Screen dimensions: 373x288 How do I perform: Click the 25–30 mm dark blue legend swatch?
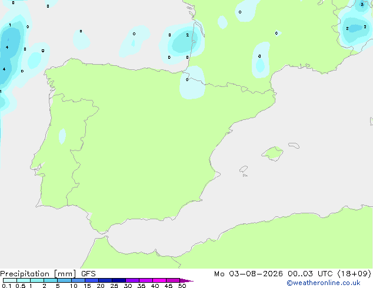point(119,280)
